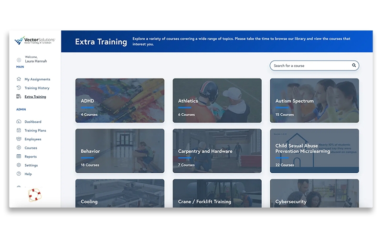382x238 pixels.
Task: Click the Vector Solutions logo
Action: click(x=35, y=40)
